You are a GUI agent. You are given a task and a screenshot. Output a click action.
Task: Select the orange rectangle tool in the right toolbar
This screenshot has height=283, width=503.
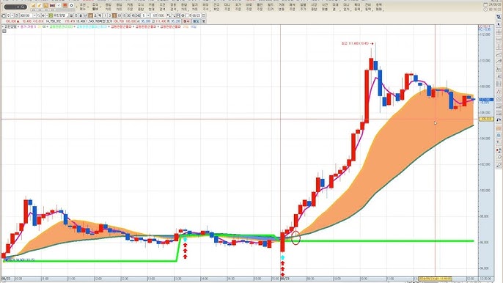[499, 128]
